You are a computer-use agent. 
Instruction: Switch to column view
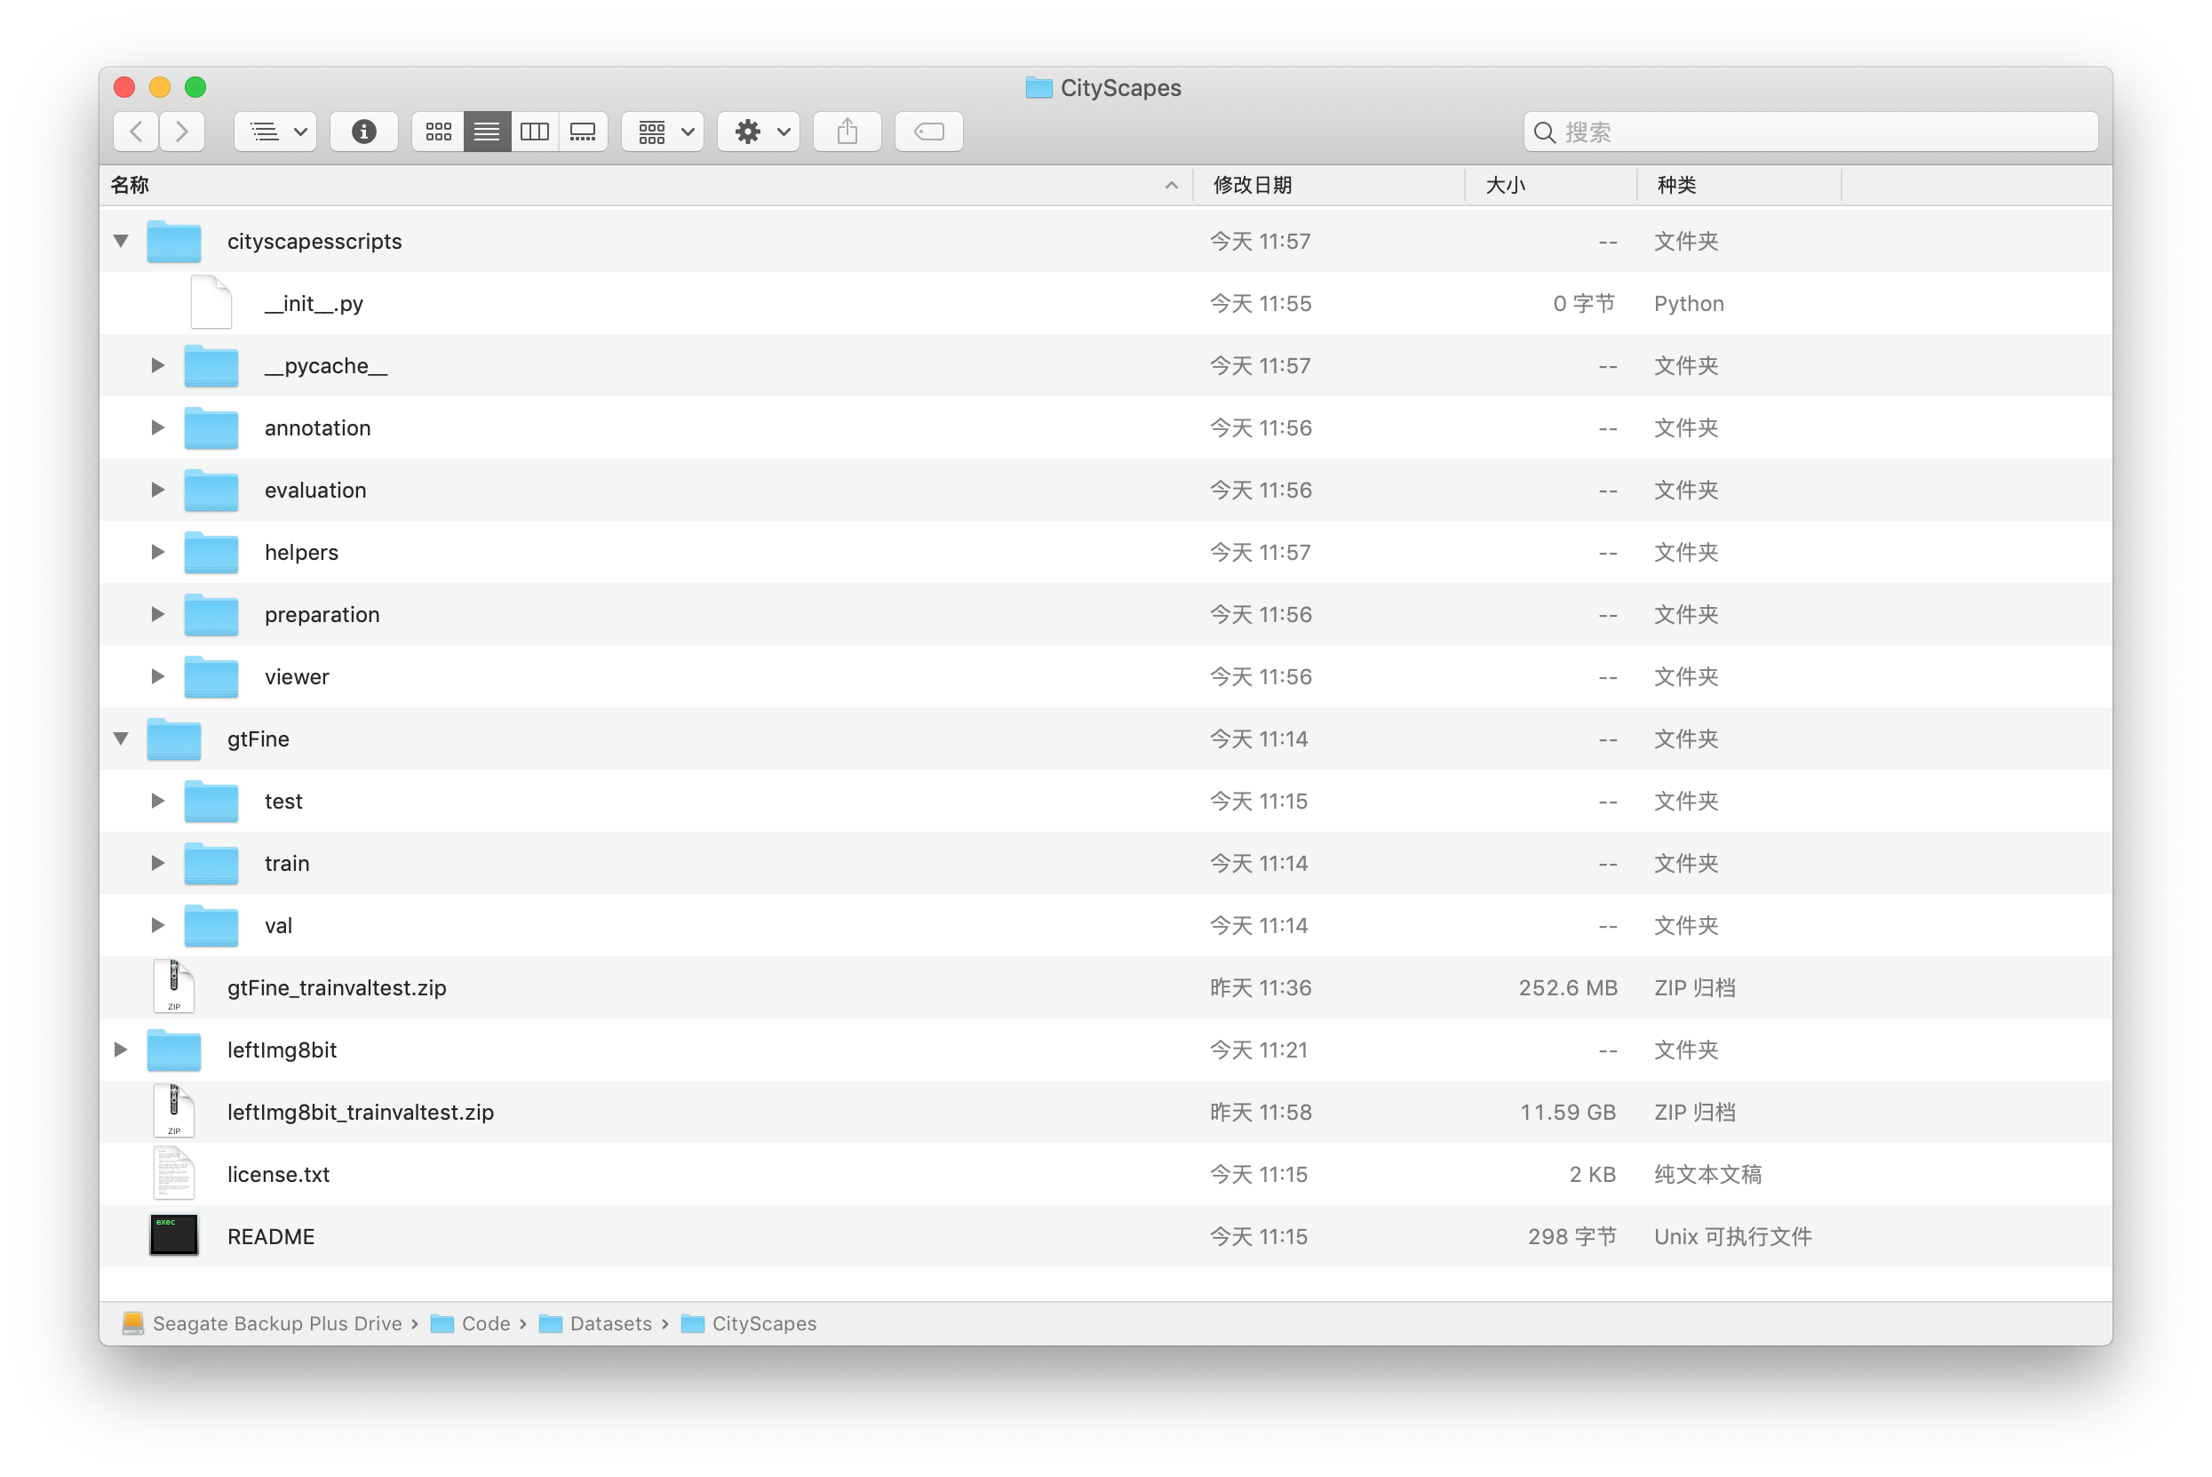535,131
